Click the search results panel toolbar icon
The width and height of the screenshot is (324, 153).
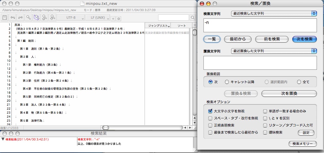37,18
